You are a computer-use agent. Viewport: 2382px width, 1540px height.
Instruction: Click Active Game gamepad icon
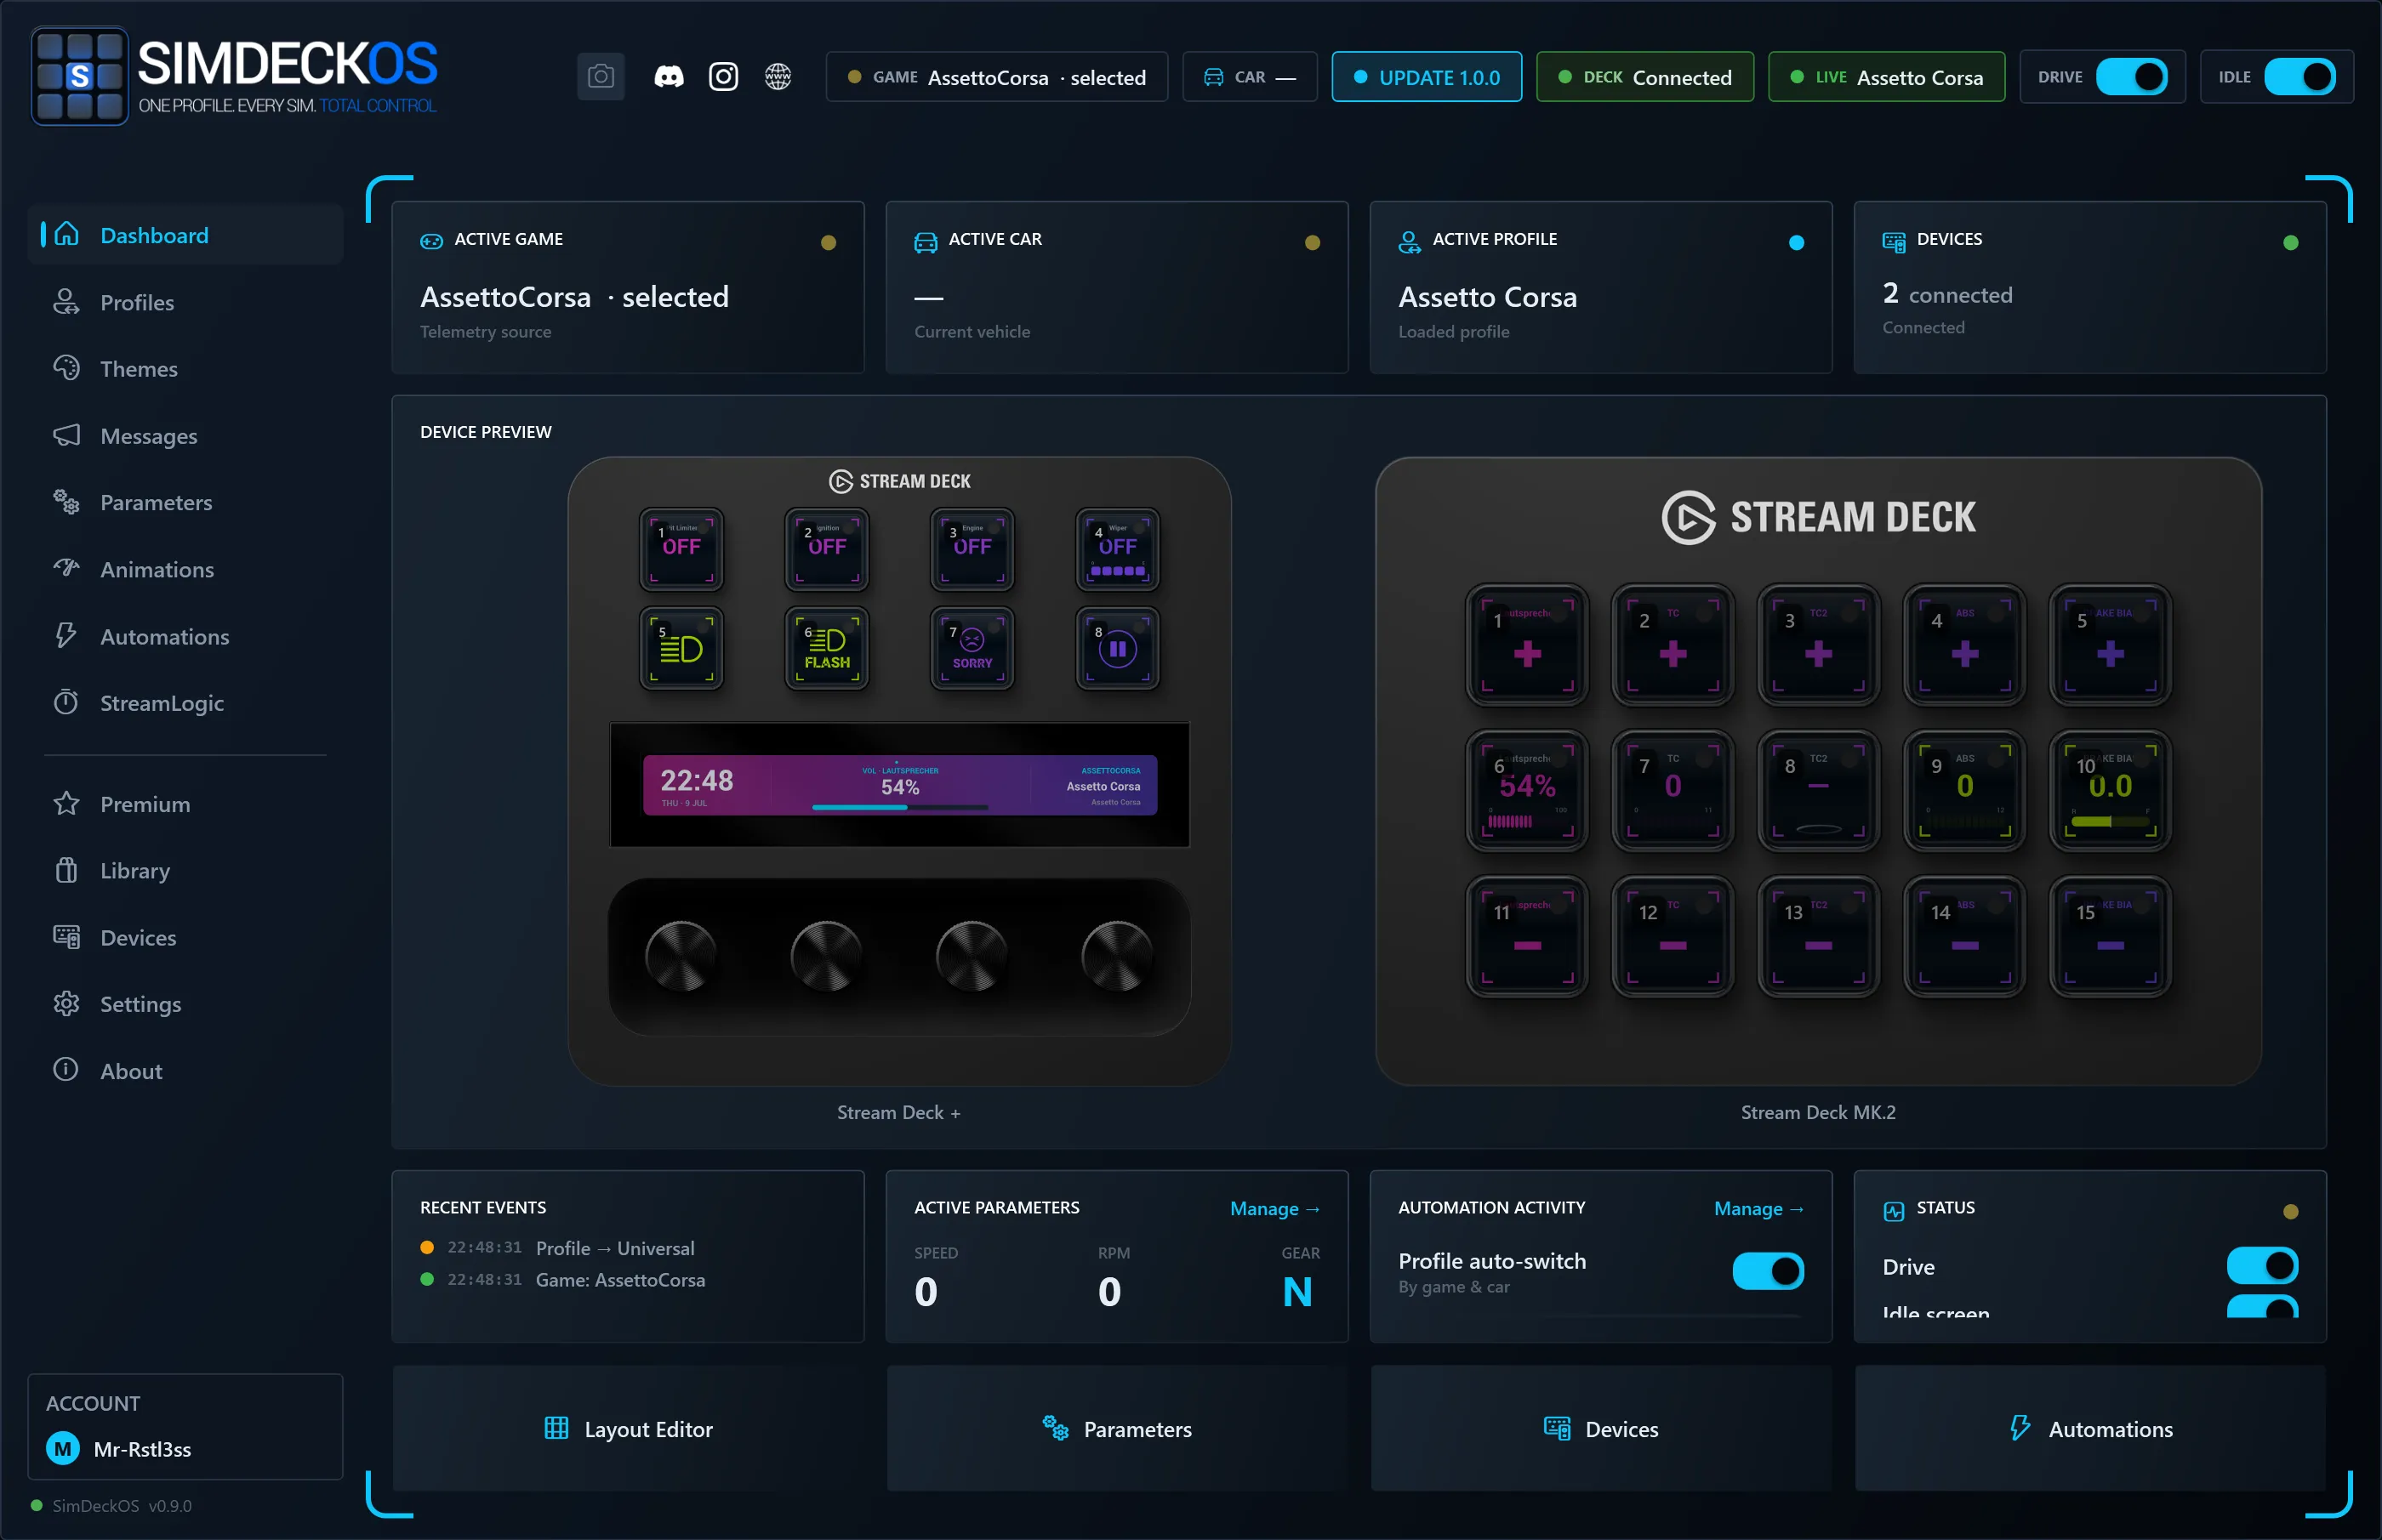pyautogui.click(x=431, y=241)
